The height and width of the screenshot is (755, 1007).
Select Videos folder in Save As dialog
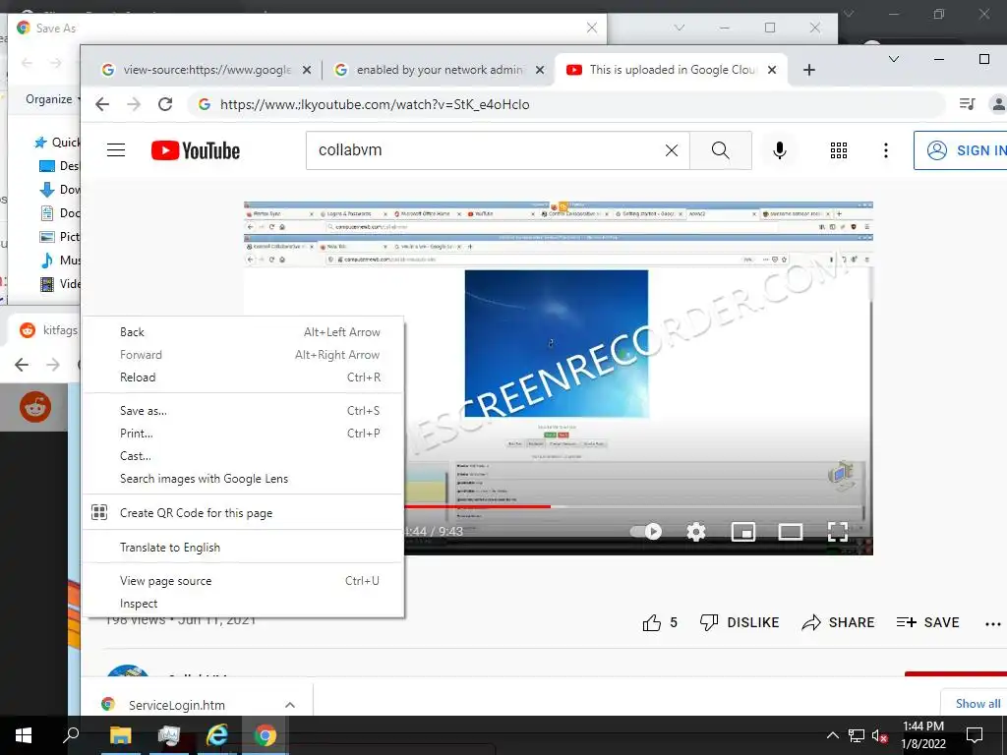coord(60,284)
